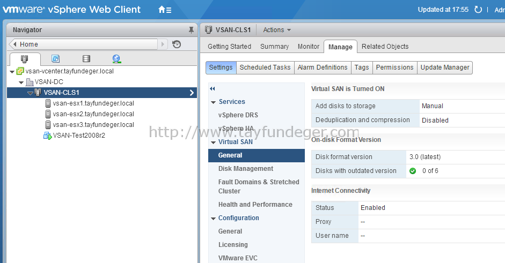Screen dimensions: 505x263
Task: Open vSphere HA settings
Action: click(x=236, y=128)
